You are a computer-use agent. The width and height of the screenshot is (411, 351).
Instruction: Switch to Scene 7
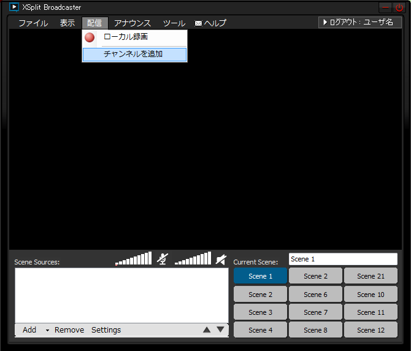315,312
